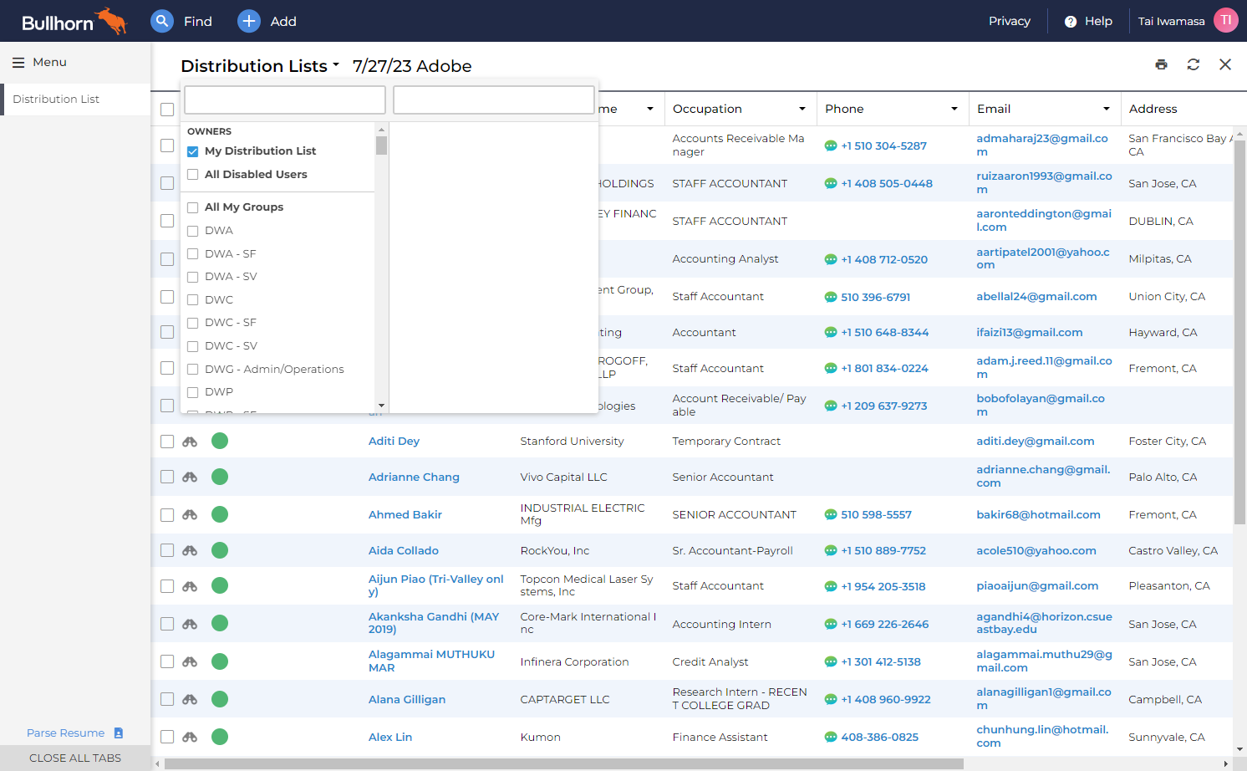Open the hamburger Menu icon
1247x771 pixels.
pyautogui.click(x=18, y=62)
